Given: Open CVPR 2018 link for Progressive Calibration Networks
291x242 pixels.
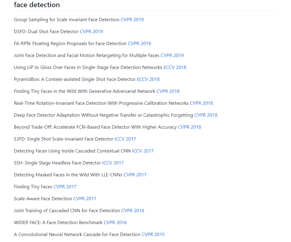Looking at the screenshot, I should 201,103.
